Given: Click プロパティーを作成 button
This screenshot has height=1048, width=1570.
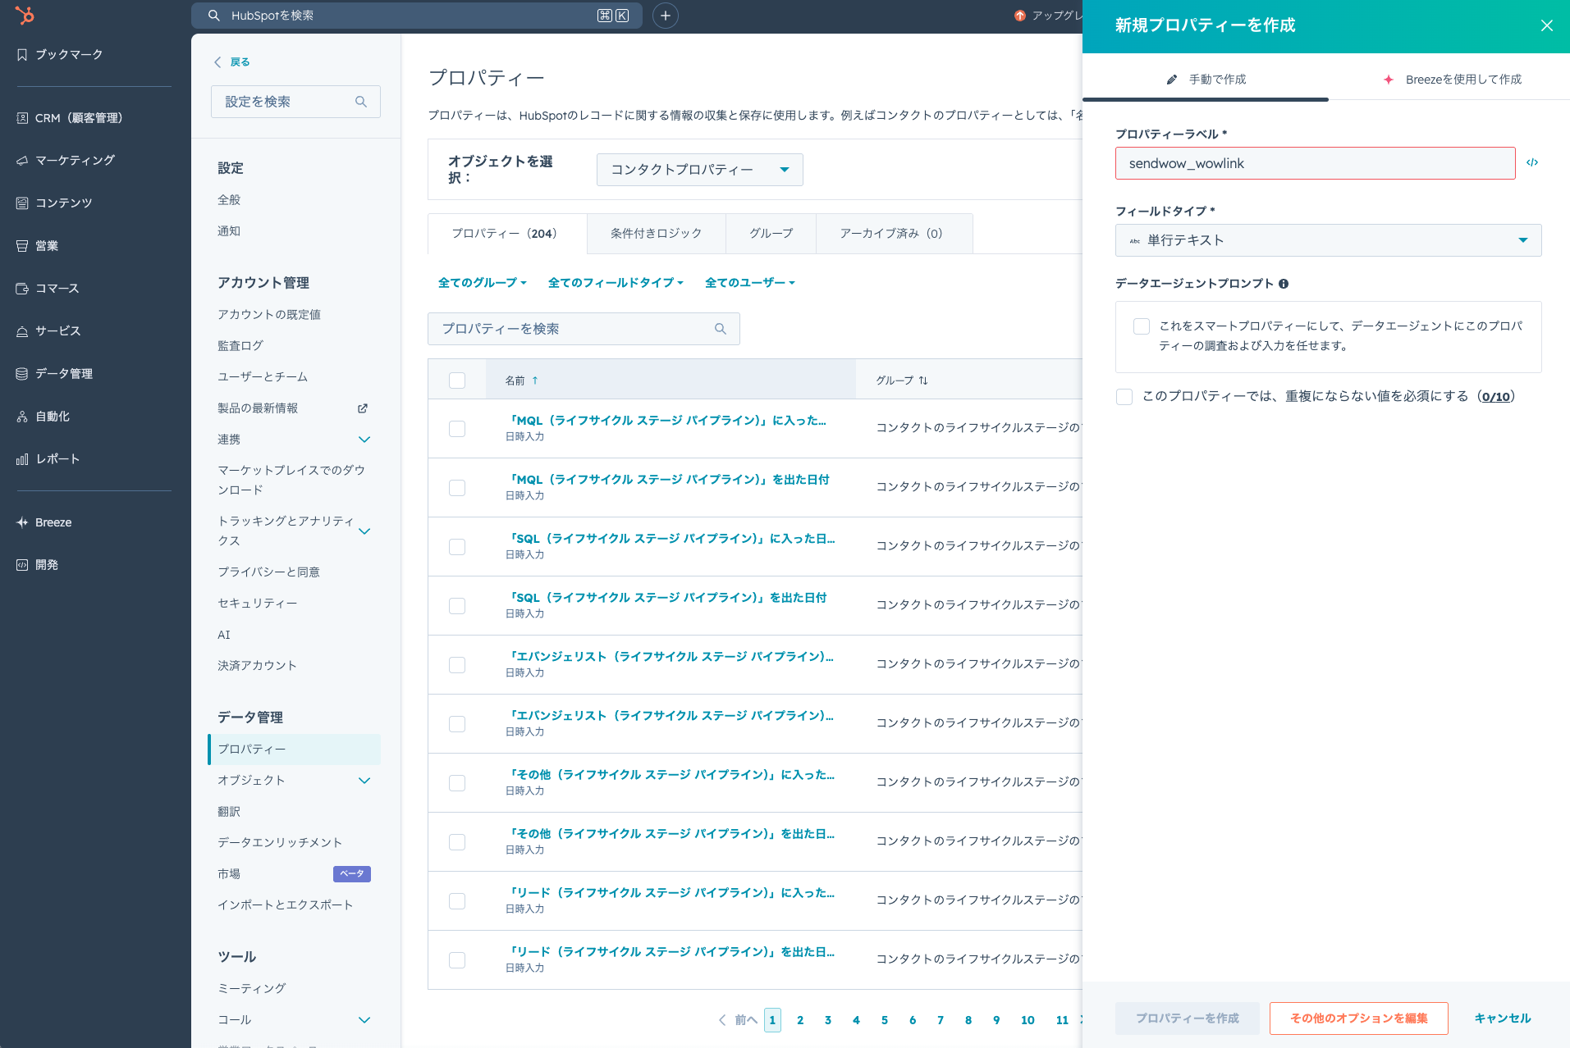Looking at the screenshot, I should tap(1188, 1018).
